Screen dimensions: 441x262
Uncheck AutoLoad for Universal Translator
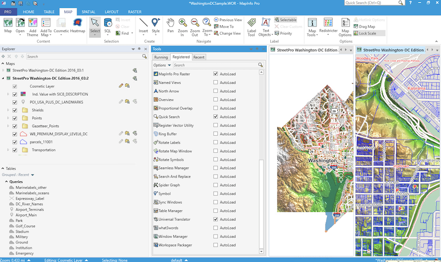(x=215, y=219)
